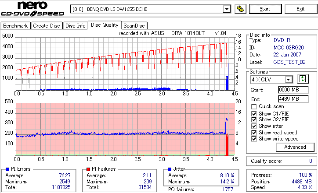Click the Exit button

pyautogui.click(x=300, y=9)
